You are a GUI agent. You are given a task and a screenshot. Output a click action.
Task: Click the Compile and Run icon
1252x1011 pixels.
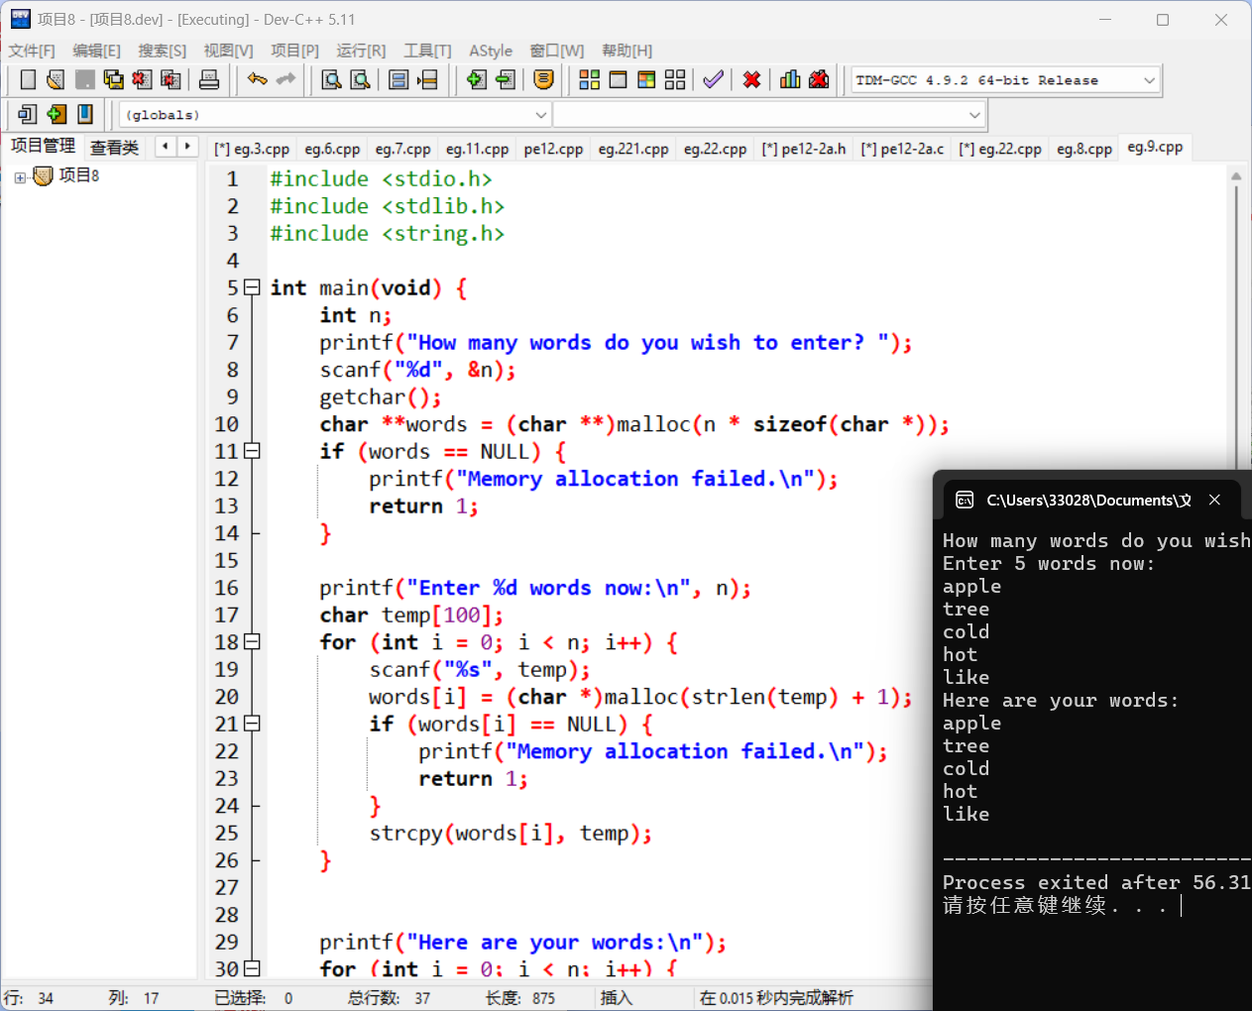(x=646, y=79)
